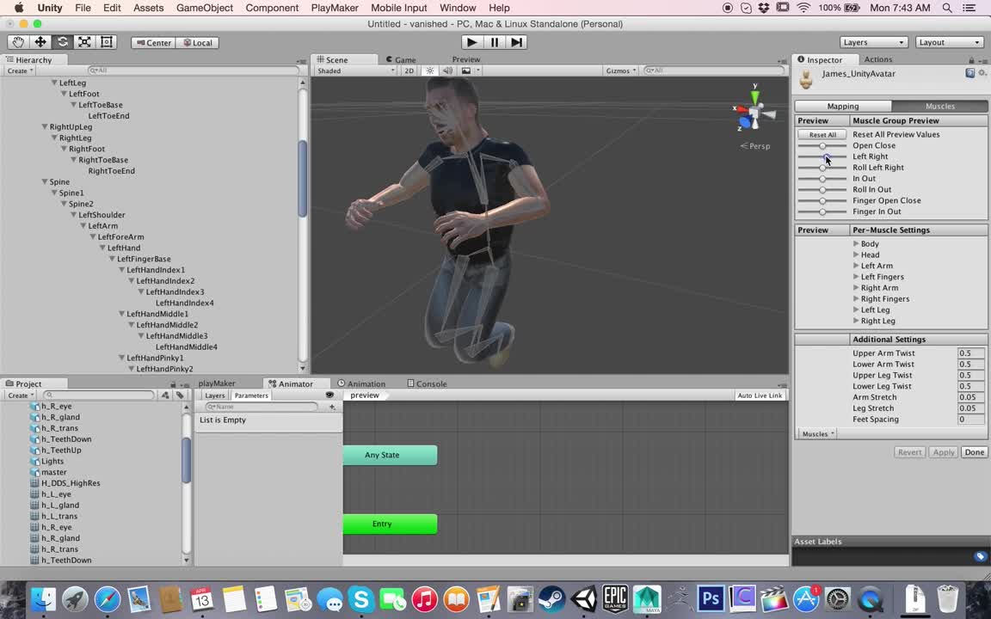This screenshot has width=991, height=619.
Task: Step one frame forward
Action: pos(516,42)
